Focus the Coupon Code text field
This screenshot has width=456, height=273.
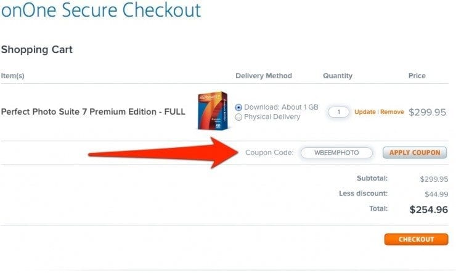point(336,153)
